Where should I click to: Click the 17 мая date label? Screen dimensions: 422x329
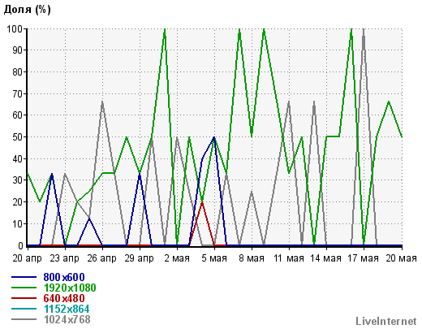pos(363,258)
